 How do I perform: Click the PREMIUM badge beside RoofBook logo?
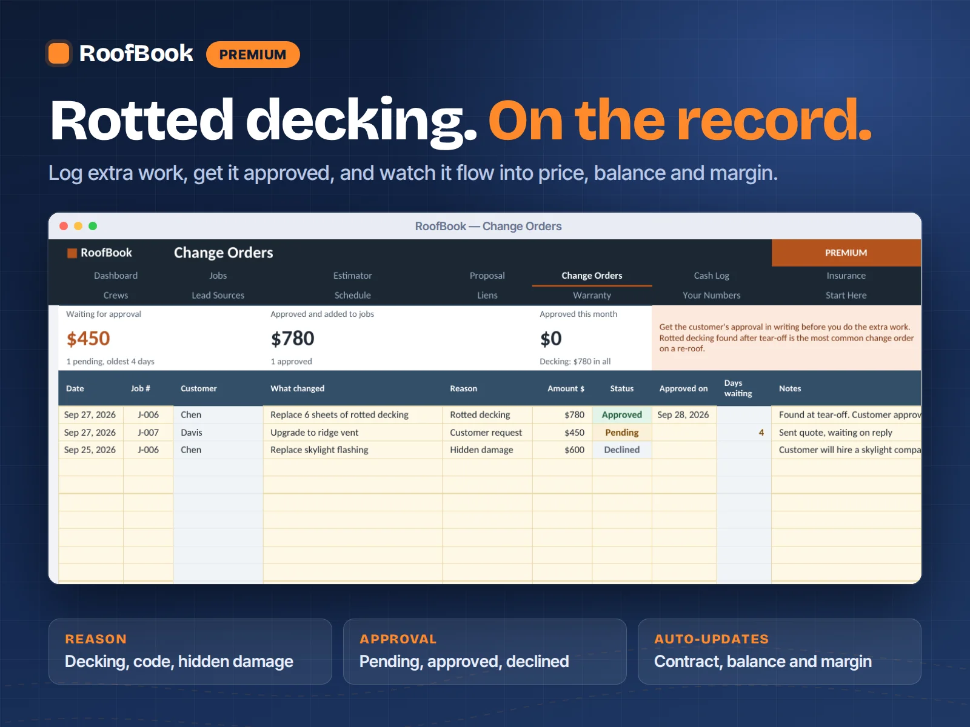point(253,55)
